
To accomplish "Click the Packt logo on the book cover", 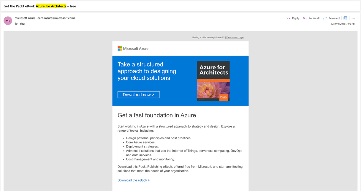I will pos(224,97).
